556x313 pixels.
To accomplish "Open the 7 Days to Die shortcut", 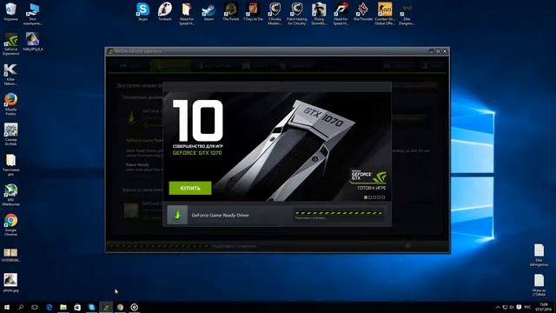I will click(x=253, y=11).
